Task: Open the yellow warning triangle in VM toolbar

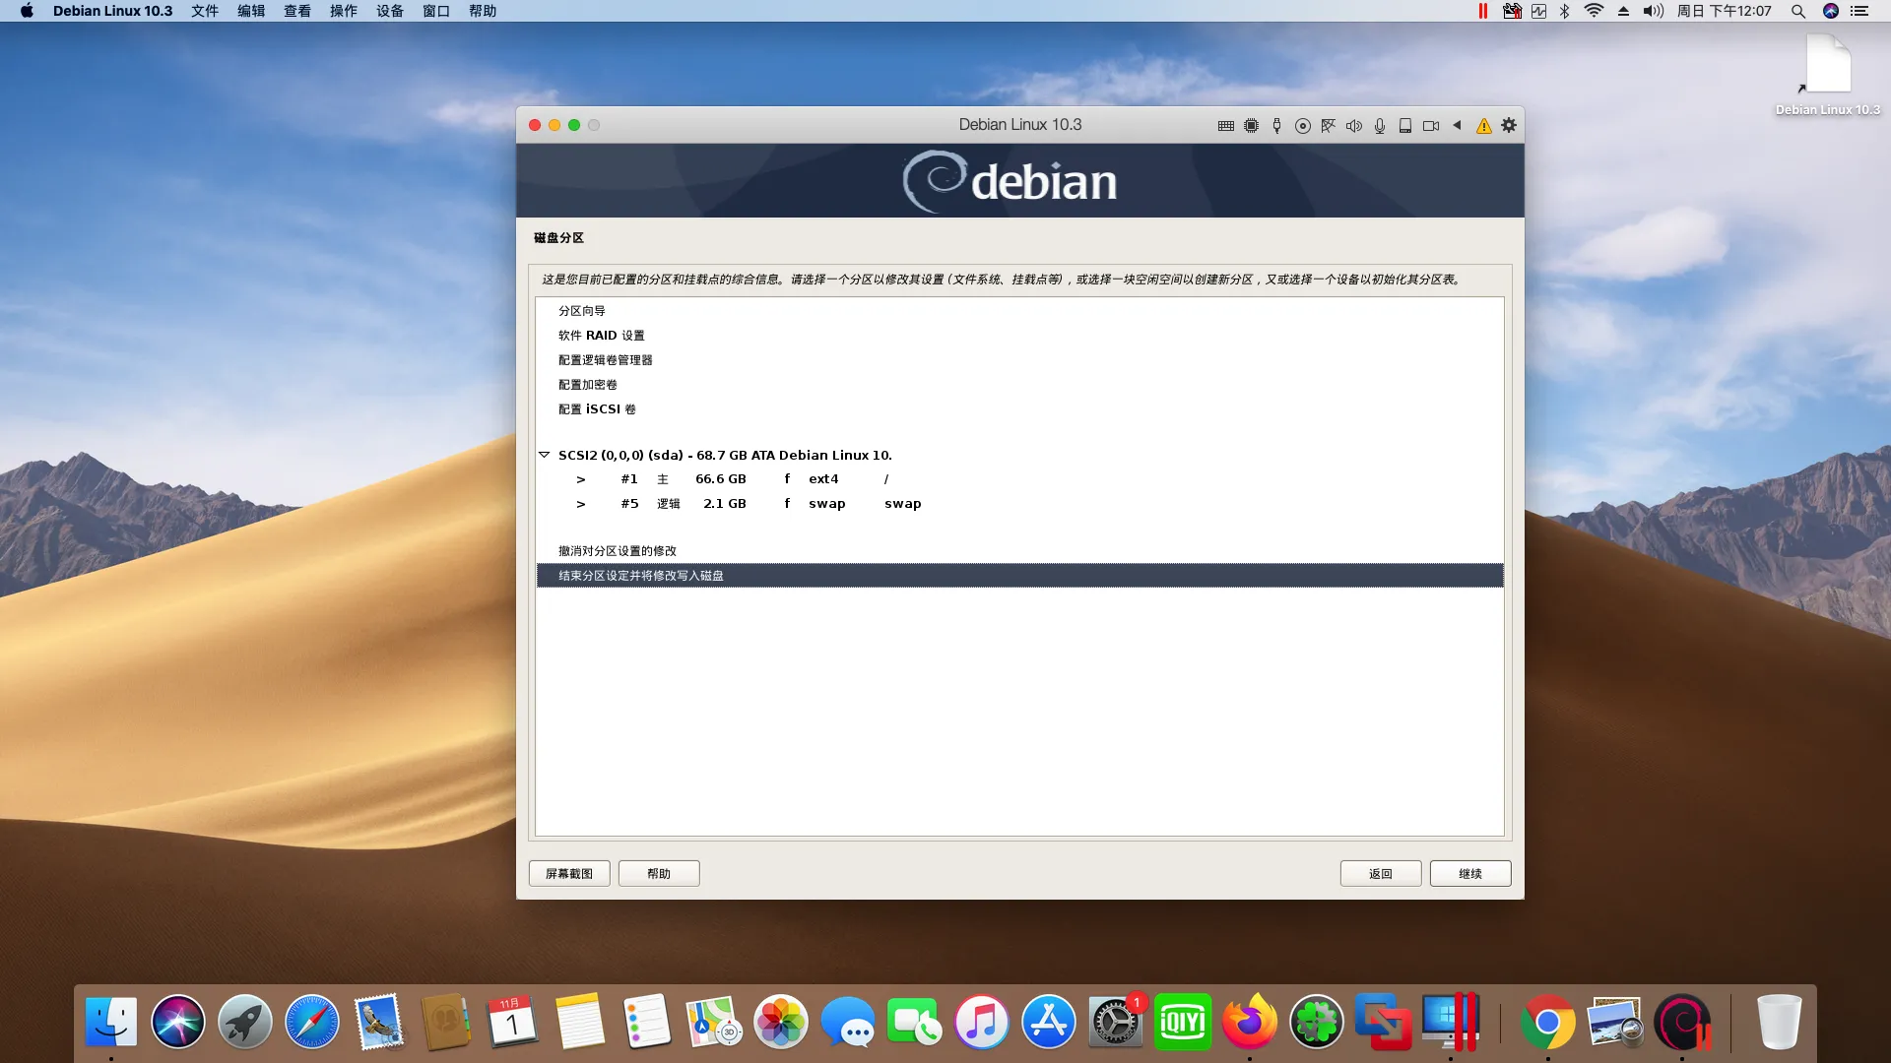Action: point(1483,126)
